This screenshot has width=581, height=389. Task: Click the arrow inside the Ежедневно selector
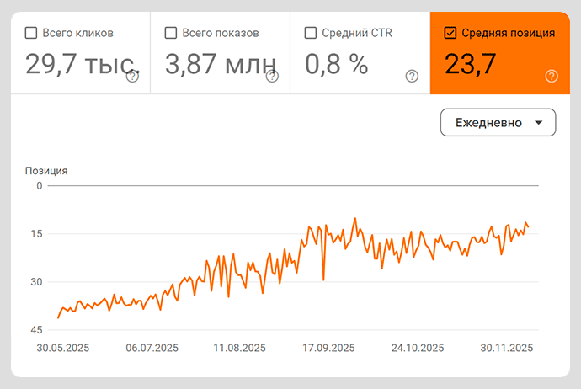pyautogui.click(x=538, y=123)
